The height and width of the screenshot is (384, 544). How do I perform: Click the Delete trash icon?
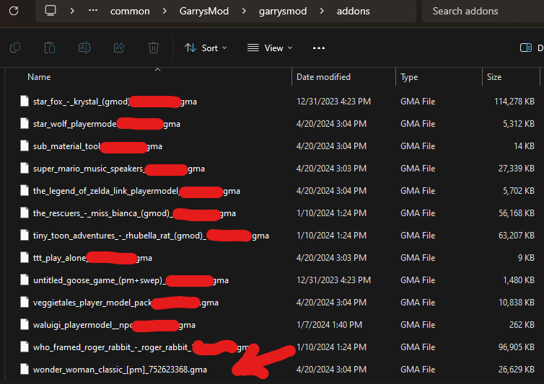point(154,48)
